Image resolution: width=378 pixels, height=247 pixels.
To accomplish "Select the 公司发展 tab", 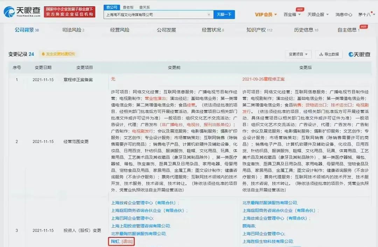I will click(166, 30).
